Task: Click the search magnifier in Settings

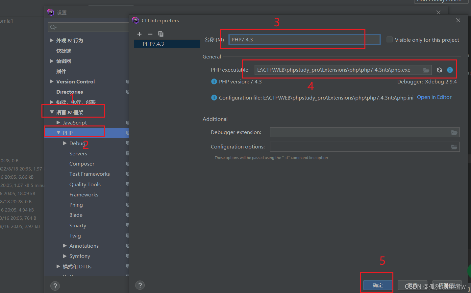Action: [x=53, y=27]
